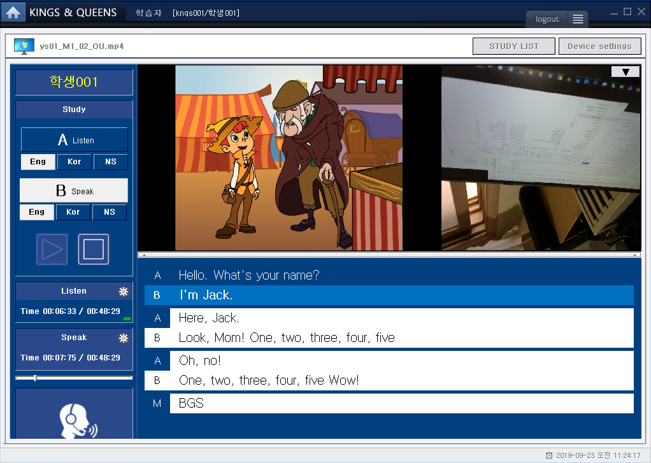Click the date and time in status bar
651x463 pixels.
598,455
